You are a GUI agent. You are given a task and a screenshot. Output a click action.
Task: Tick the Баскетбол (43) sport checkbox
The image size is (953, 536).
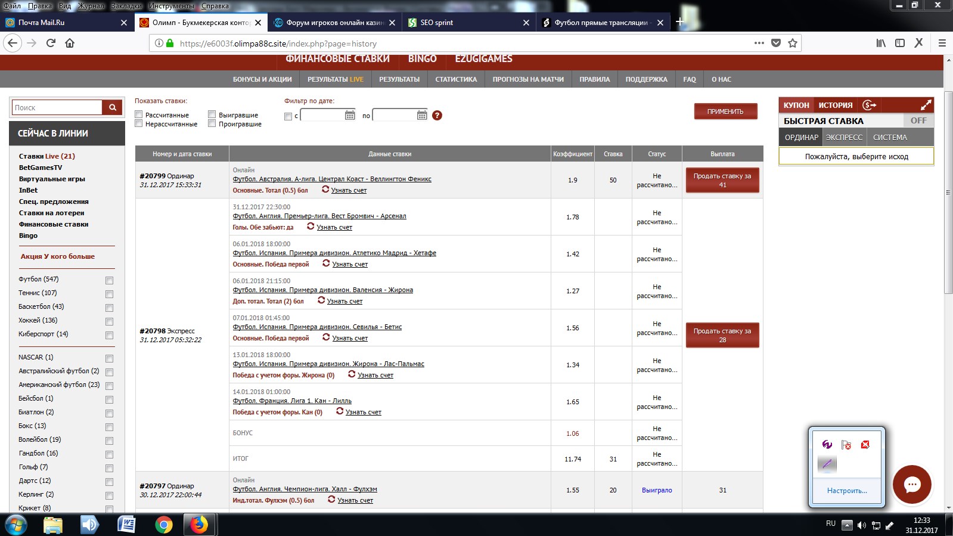pyautogui.click(x=109, y=308)
